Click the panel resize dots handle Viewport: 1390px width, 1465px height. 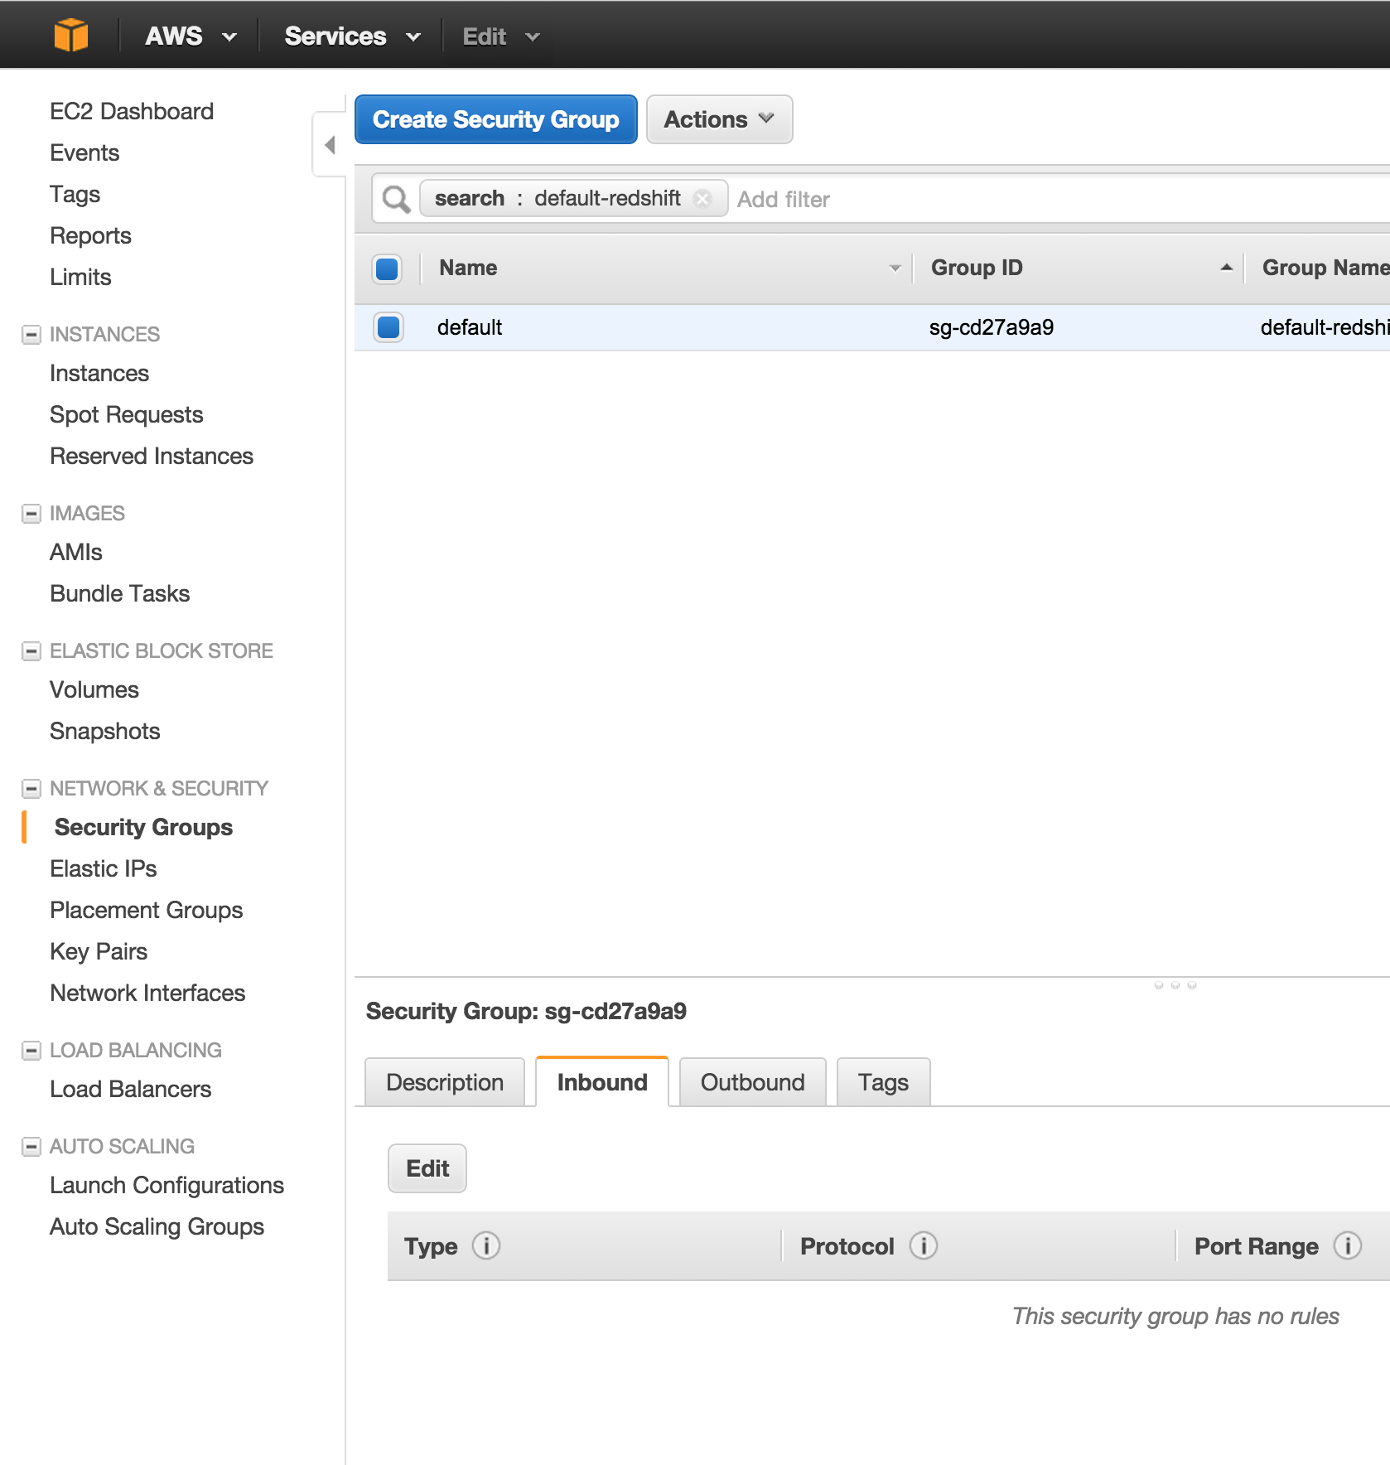pyautogui.click(x=1175, y=985)
